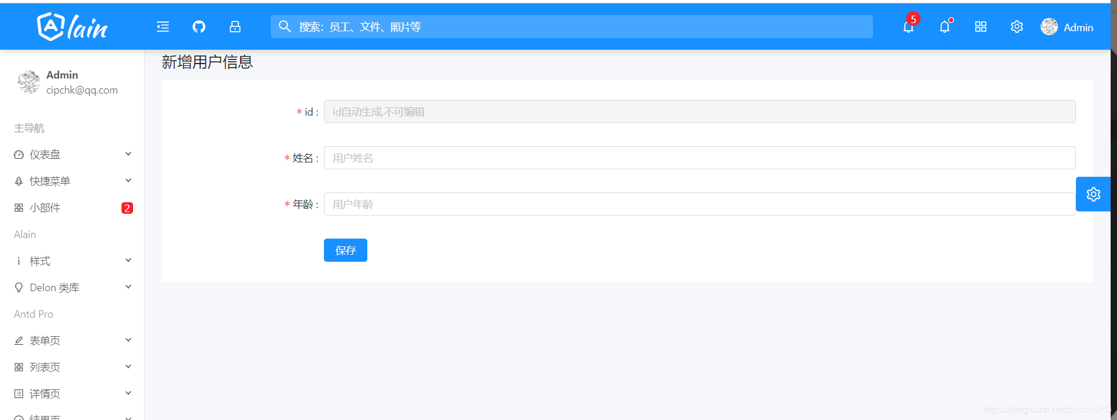
Task: Click the 样式 info icon
Action: tap(19, 261)
